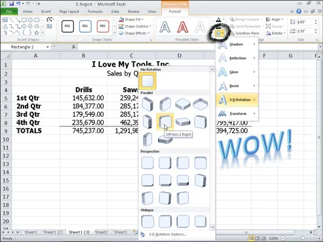Expand the shapes gallery More arrow
The width and height of the screenshot is (323, 242).
[42, 33]
